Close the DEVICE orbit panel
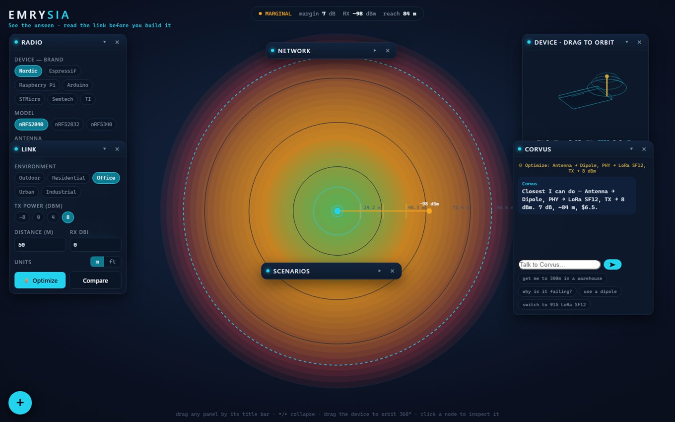This screenshot has height=422, width=675. 639,42
